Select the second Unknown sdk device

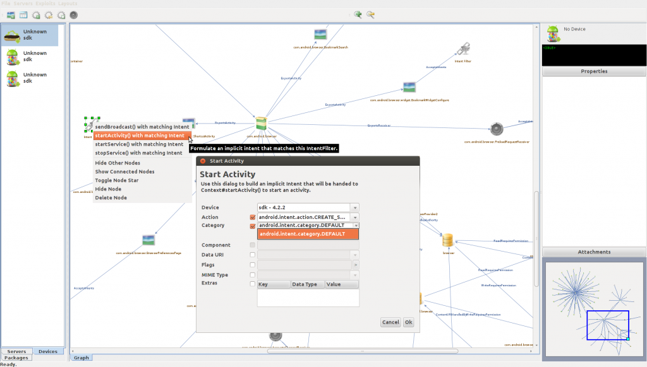point(29,56)
